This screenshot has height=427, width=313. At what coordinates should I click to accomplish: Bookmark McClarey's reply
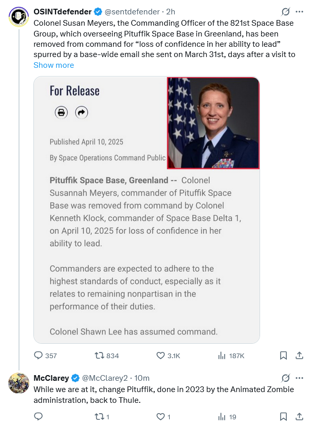283,417
